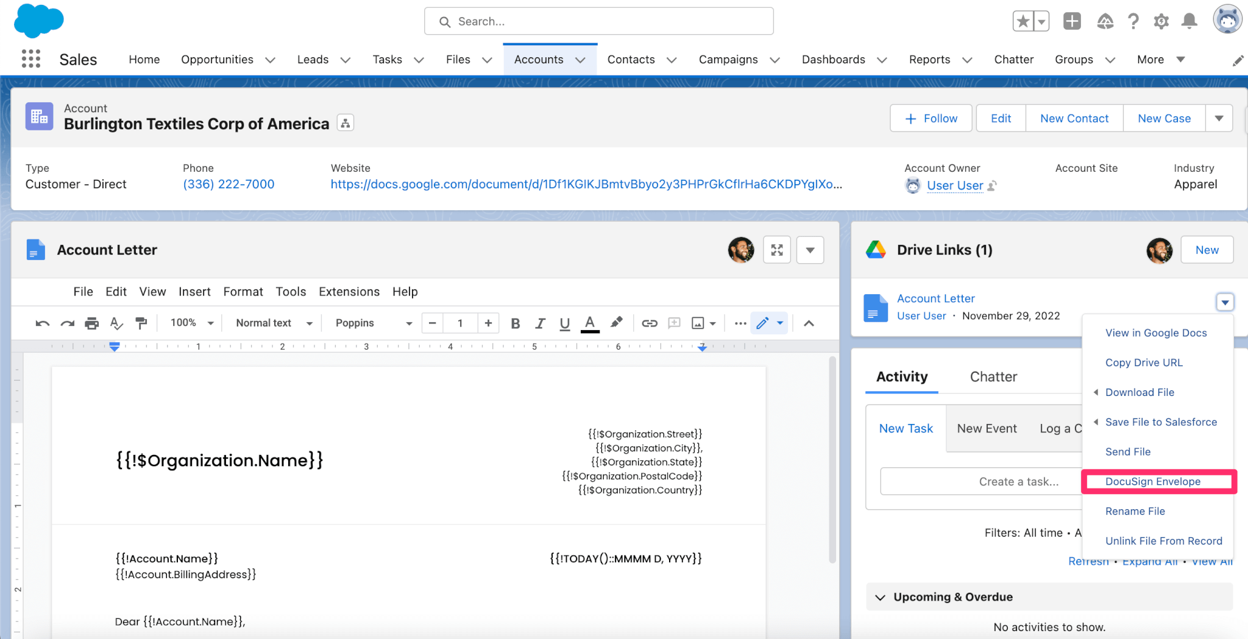Viewport: 1248px width, 639px height.
Task: Click the Follow button
Action: click(x=931, y=118)
